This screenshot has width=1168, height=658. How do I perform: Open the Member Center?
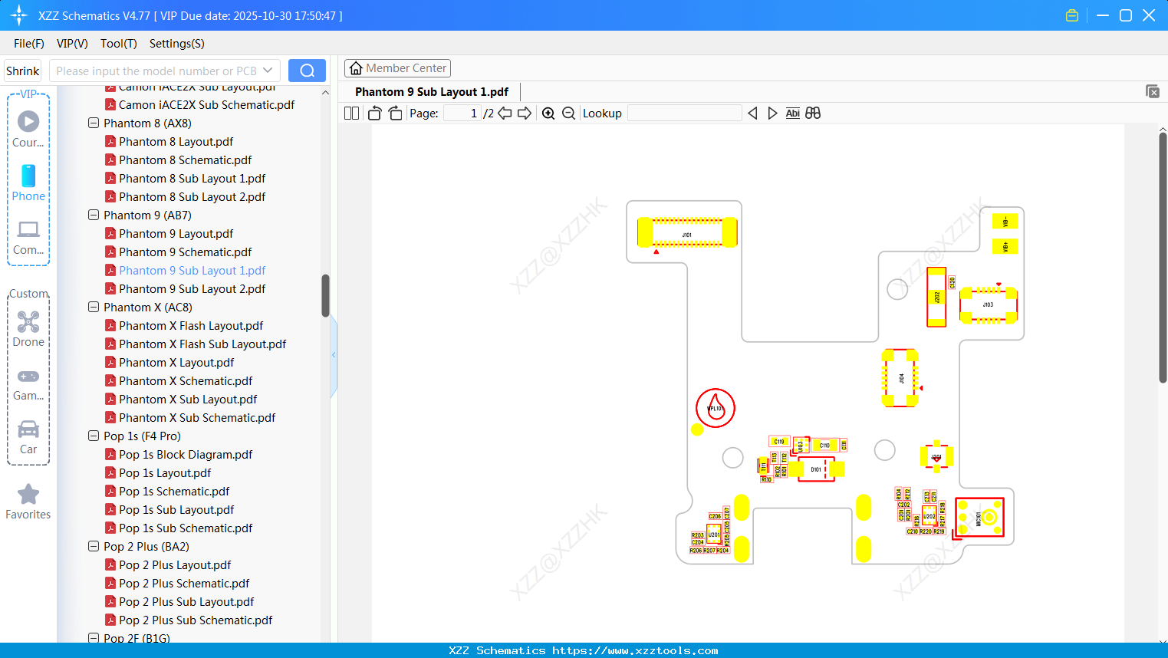(x=397, y=68)
